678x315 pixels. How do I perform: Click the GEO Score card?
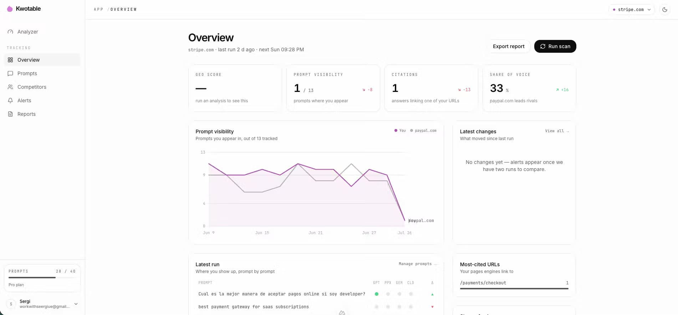(x=235, y=88)
